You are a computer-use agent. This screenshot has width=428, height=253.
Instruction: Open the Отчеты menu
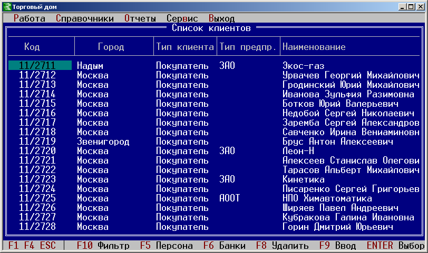[x=140, y=18]
